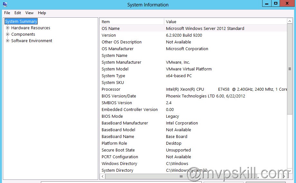Click the value VMware, Inc.
This screenshot has height=183, width=296.
click(x=178, y=62)
